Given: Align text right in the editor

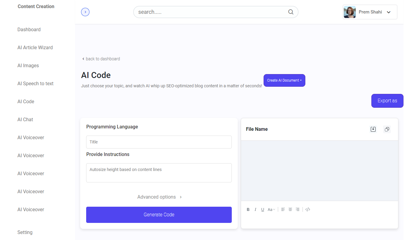Looking at the screenshot, I should coord(298,209).
